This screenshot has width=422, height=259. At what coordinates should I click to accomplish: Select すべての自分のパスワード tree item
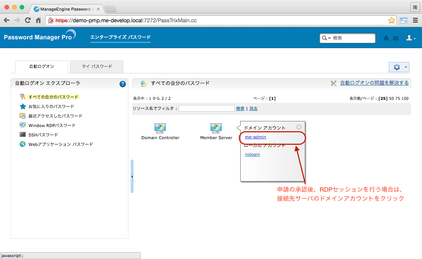[53, 97]
